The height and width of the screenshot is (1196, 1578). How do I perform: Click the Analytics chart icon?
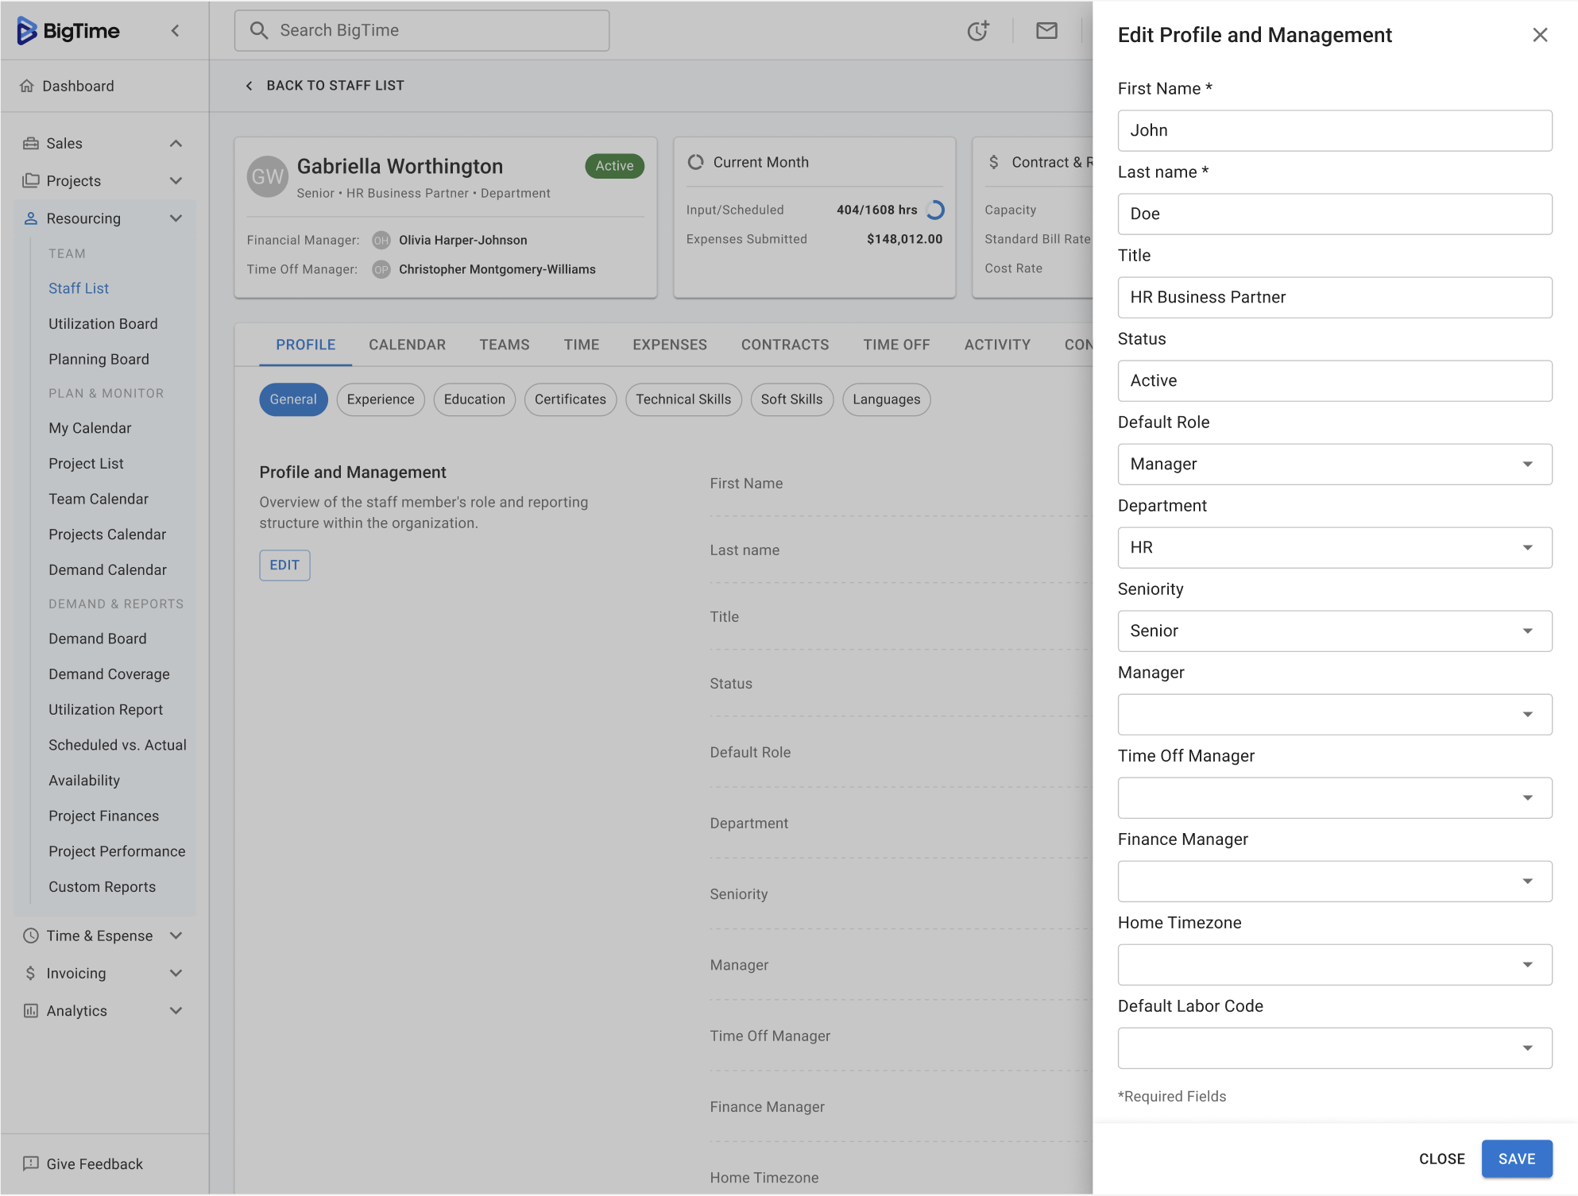(31, 1010)
